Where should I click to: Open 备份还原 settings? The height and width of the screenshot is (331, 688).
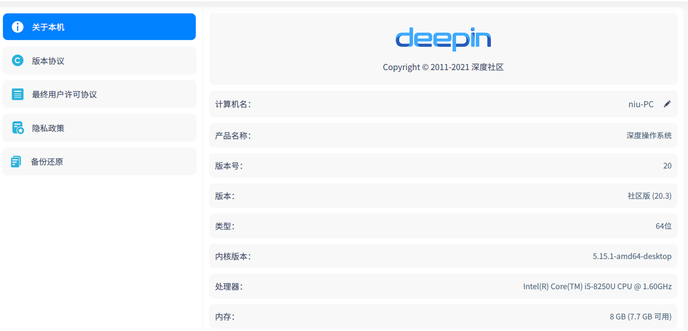point(99,162)
